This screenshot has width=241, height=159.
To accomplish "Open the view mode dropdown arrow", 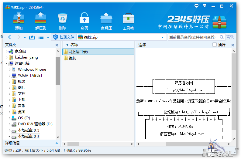I will 48,37.
